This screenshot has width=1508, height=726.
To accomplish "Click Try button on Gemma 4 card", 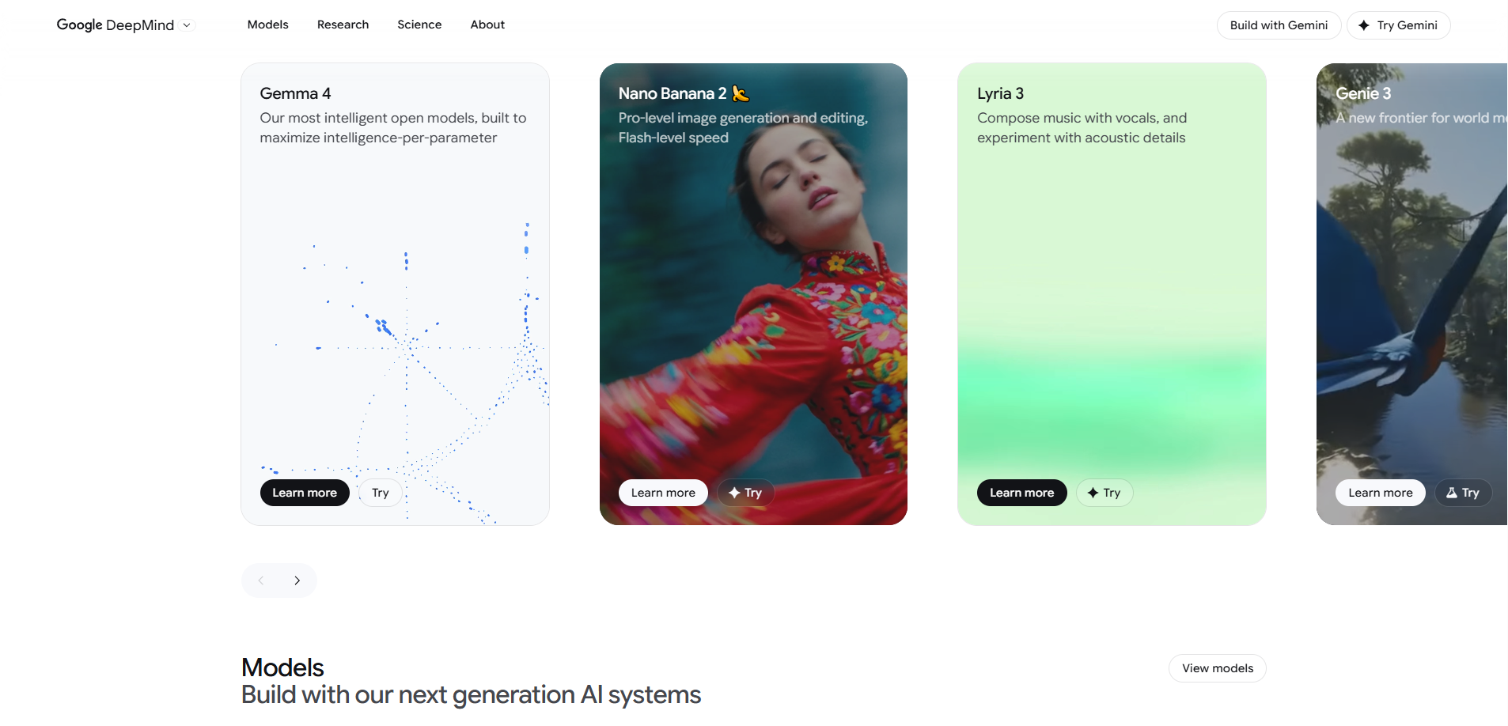I will 381,493.
